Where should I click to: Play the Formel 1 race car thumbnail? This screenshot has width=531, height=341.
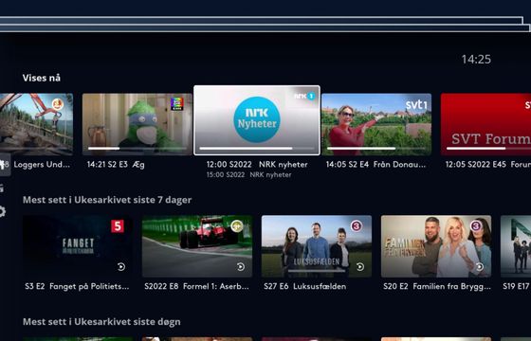(197, 246)
